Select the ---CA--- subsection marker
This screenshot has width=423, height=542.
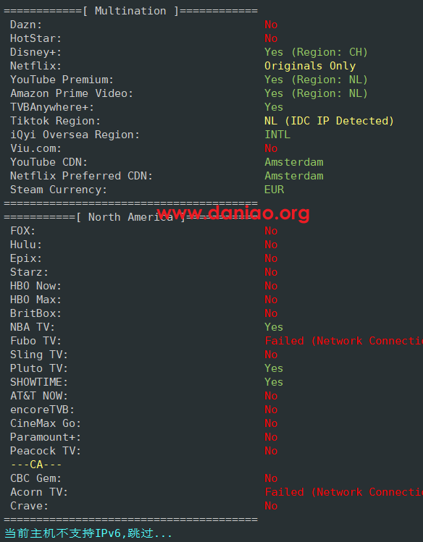click(36, 465)
